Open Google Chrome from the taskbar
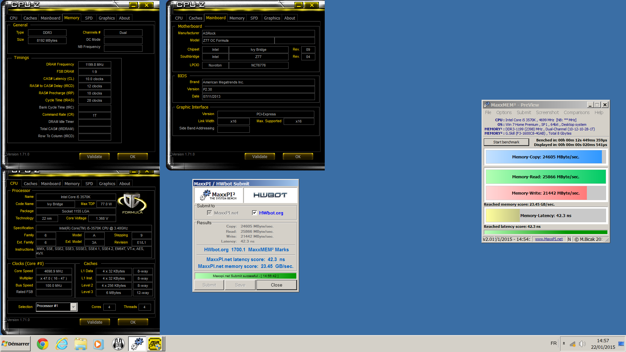Image resolution: width=626 pixels, height=352 pixels. (x=42, y=344)
